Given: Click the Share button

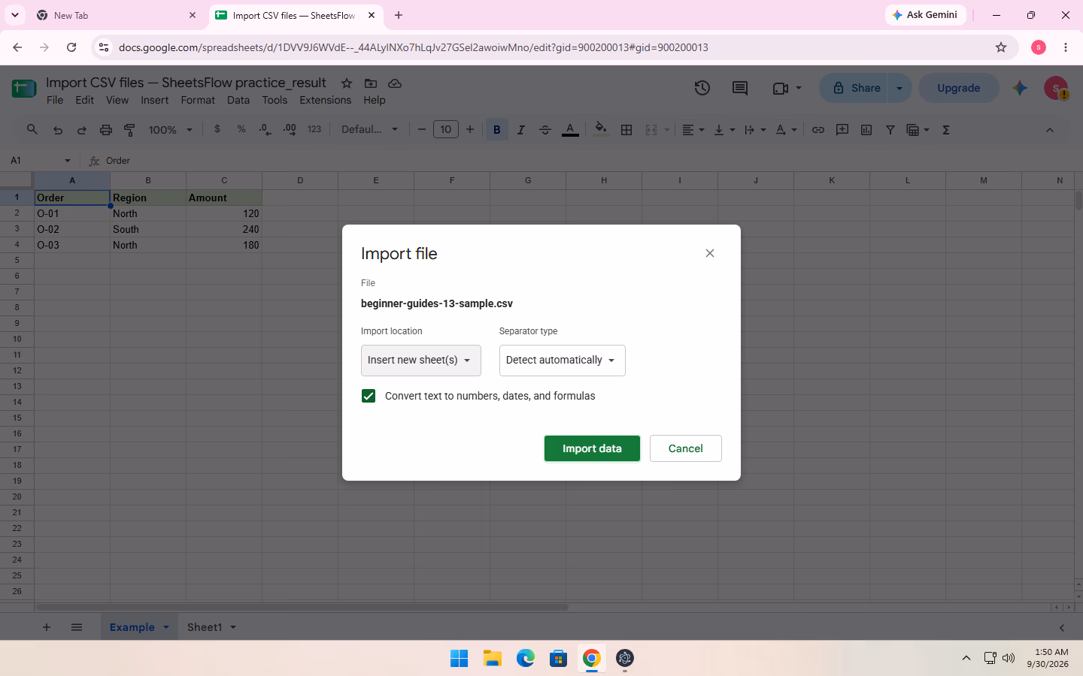Looking at the screenshot, I should click(x=856, y=88).
